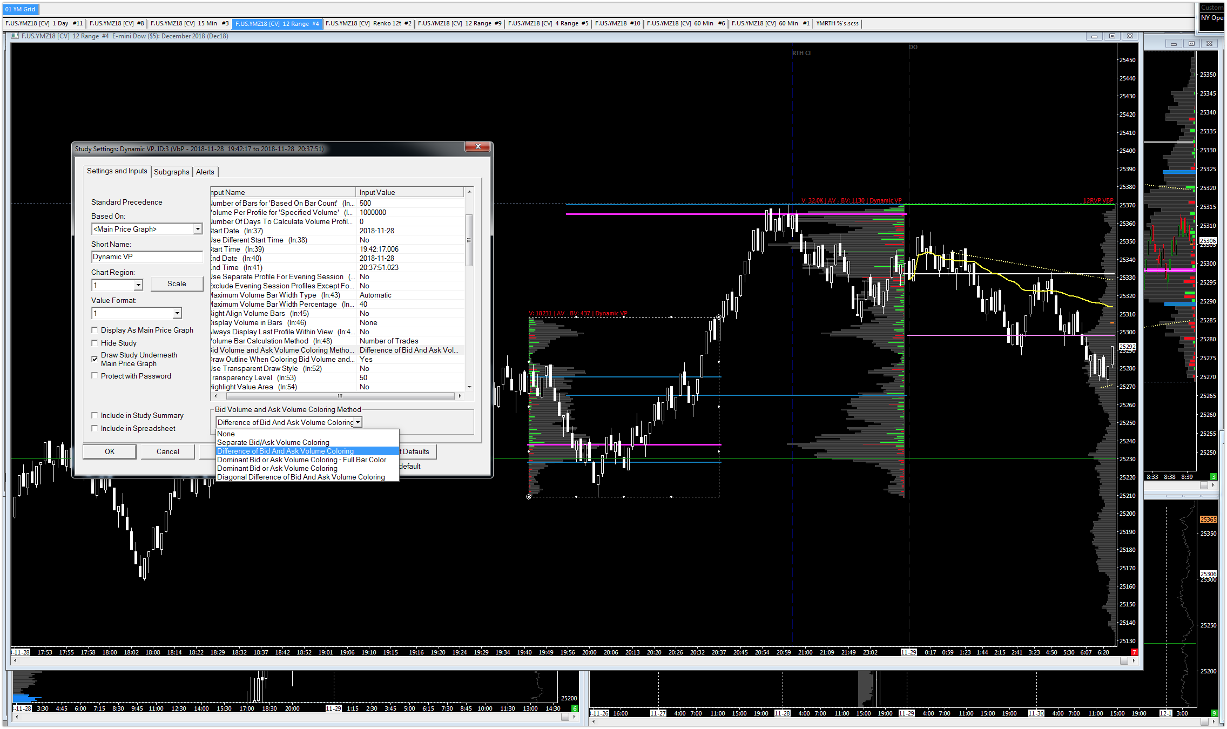Select Separate Bid/Ask Volume Coloring option
Viewport: 1227px width, 729px height.
[273, 442]
